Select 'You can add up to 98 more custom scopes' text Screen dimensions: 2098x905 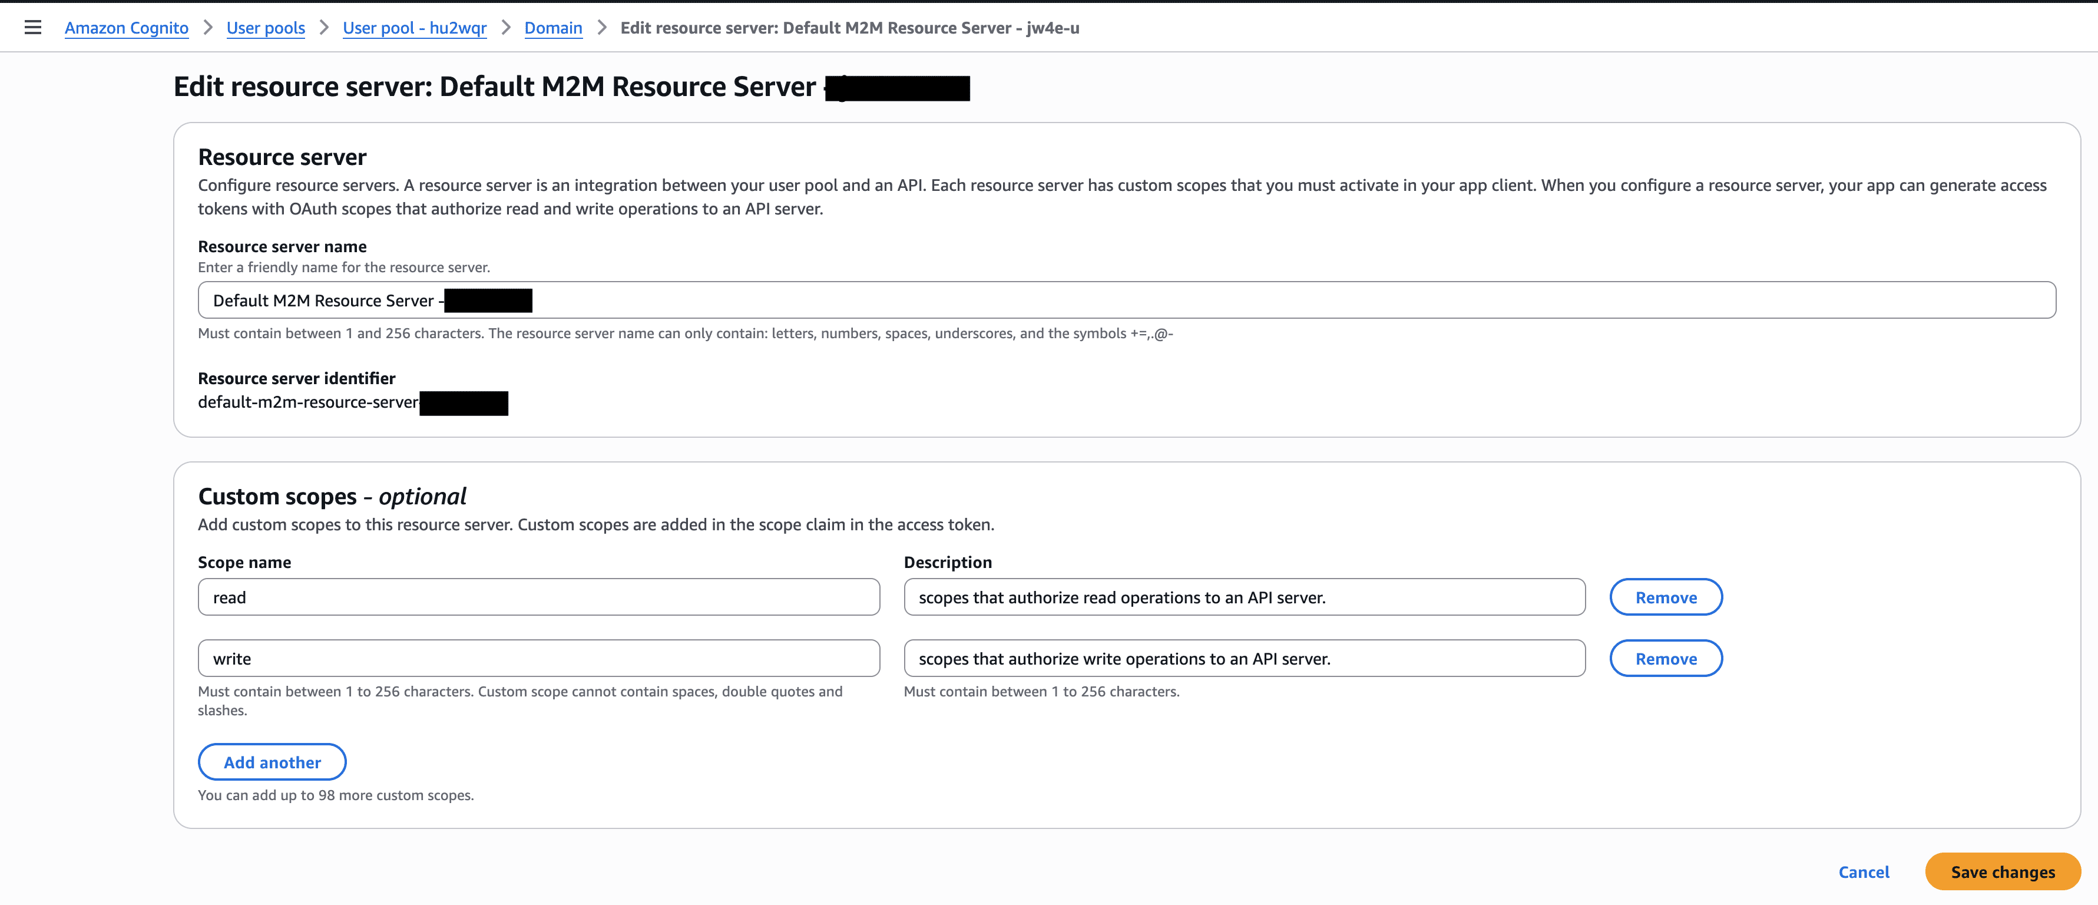[336, 795]
